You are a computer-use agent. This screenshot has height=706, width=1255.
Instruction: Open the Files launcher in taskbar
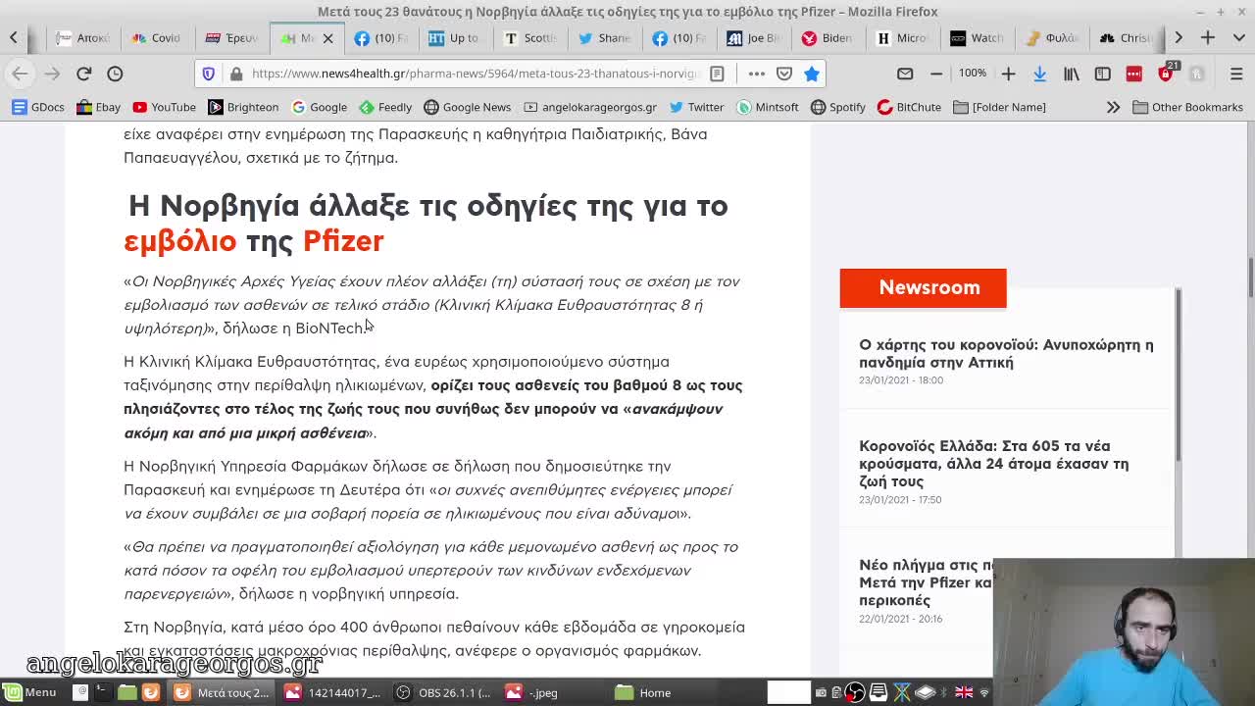point(127,692)
